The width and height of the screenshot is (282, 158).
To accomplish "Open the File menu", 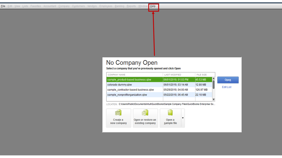I will click(3, 6).
